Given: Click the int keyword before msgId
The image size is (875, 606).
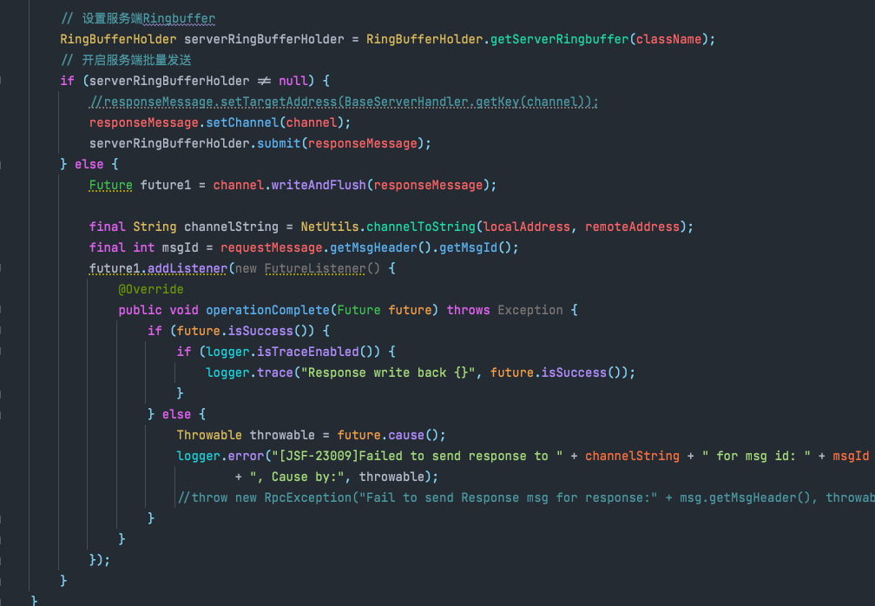Looking at the screenshot, I should tap(144, 247).
